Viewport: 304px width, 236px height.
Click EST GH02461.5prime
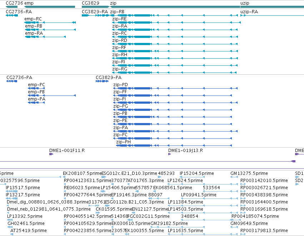(26, 223)
